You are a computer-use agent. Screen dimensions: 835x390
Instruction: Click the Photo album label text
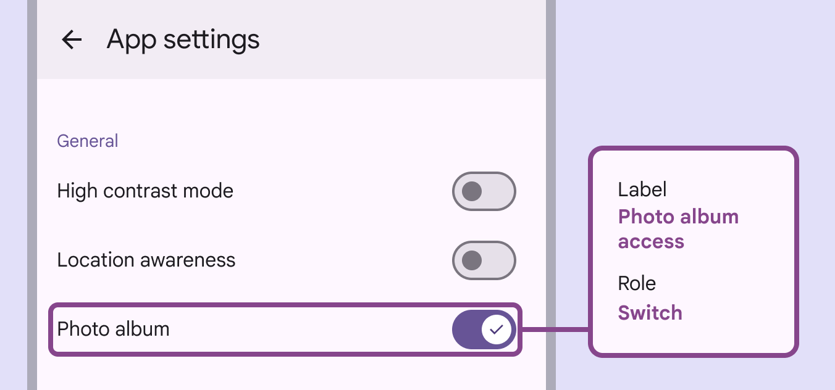pyautogui.click(x=113, y=329)
